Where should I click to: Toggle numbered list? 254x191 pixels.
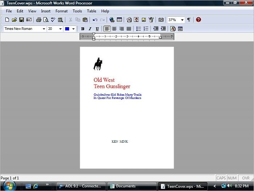(x=146, y=29)
